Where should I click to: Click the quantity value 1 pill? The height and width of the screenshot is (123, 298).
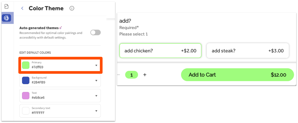pos(132,75)
